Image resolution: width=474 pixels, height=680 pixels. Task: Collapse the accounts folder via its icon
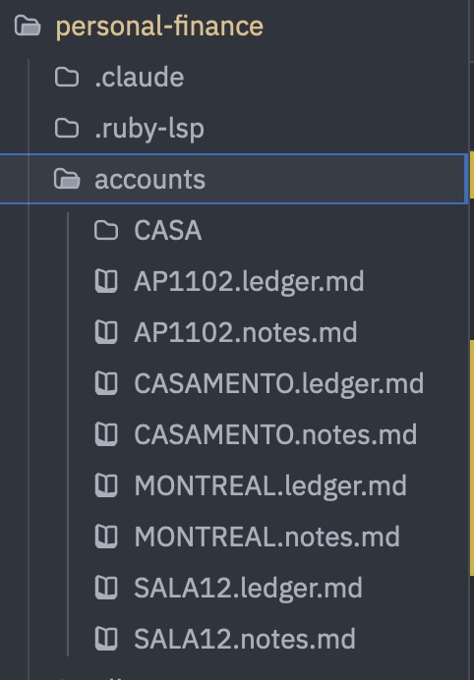click(x=67, y=179)
